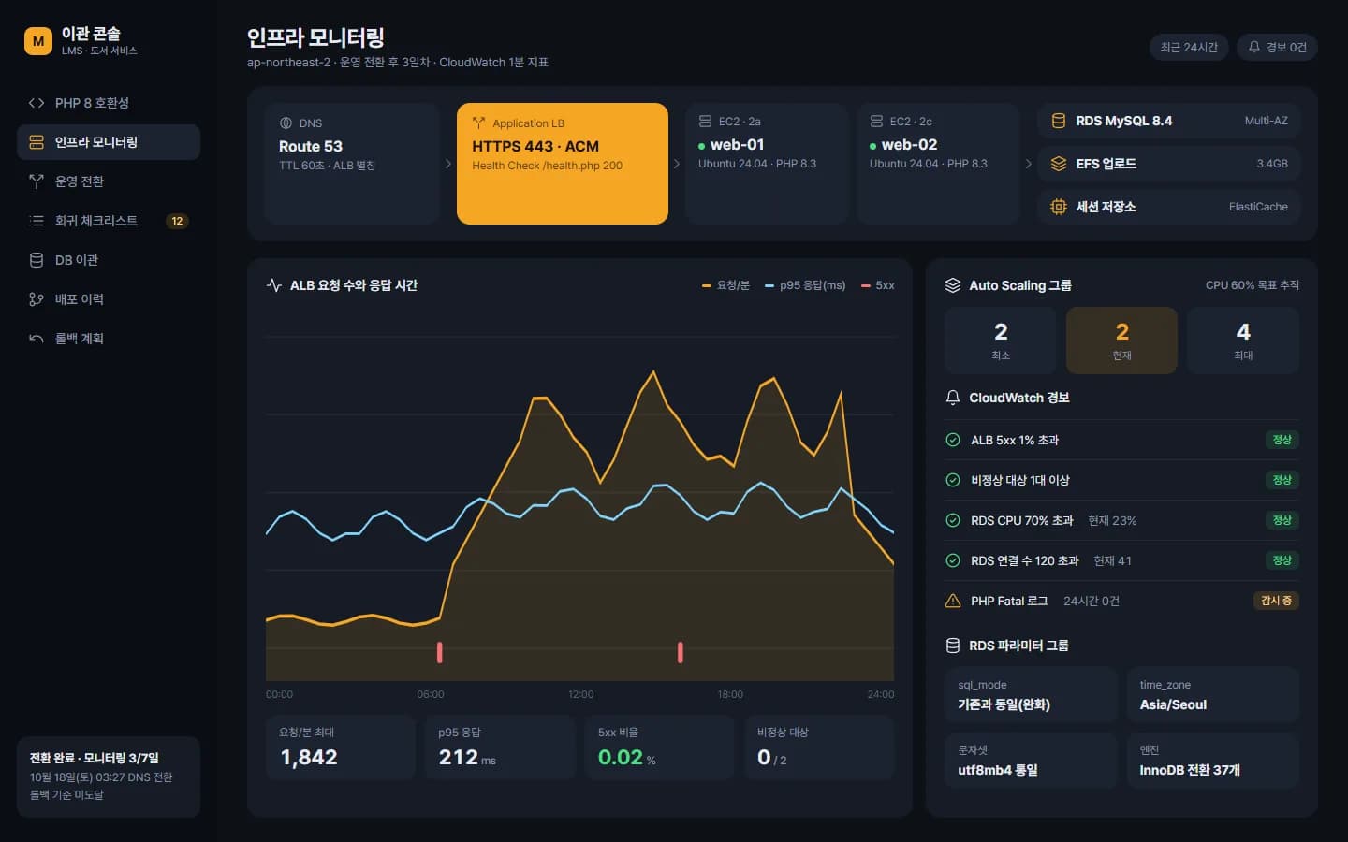1348x842 pixels.
Task: Open 롤백 계획 page
Action: point(109,339)
